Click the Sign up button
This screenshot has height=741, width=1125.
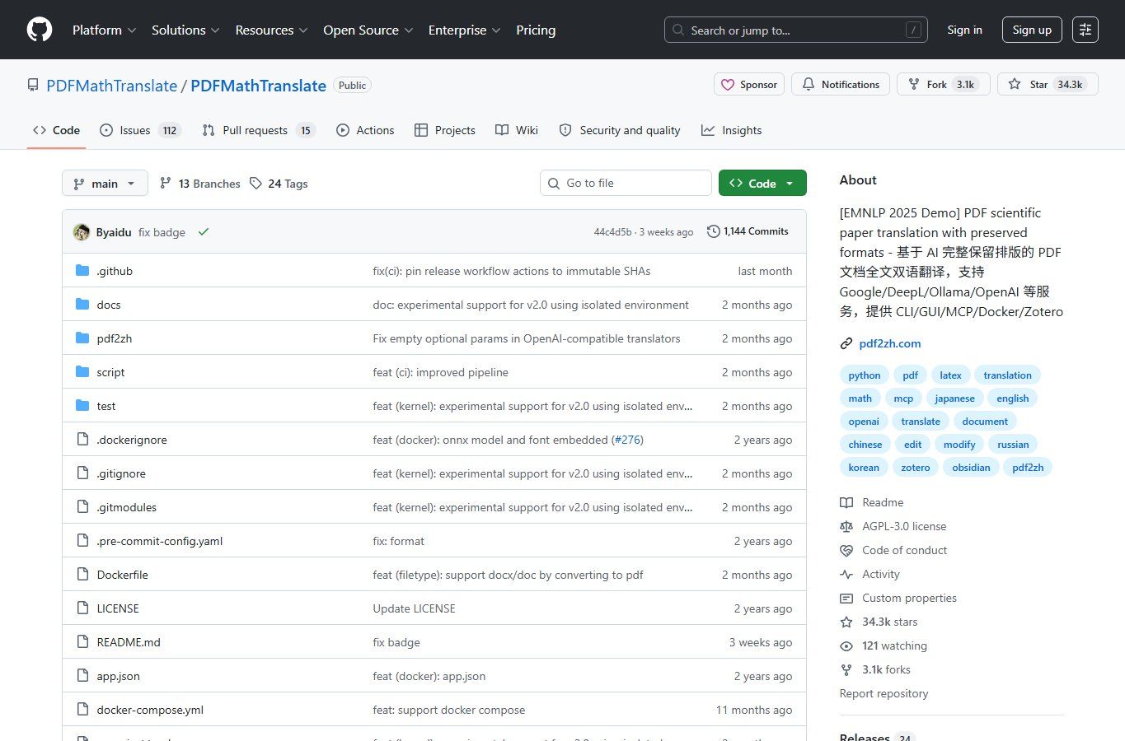pyautogui.click(x=1032, y=30)
